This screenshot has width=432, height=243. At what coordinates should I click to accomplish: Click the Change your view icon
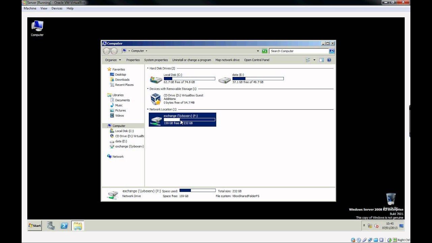click(308, 60)
